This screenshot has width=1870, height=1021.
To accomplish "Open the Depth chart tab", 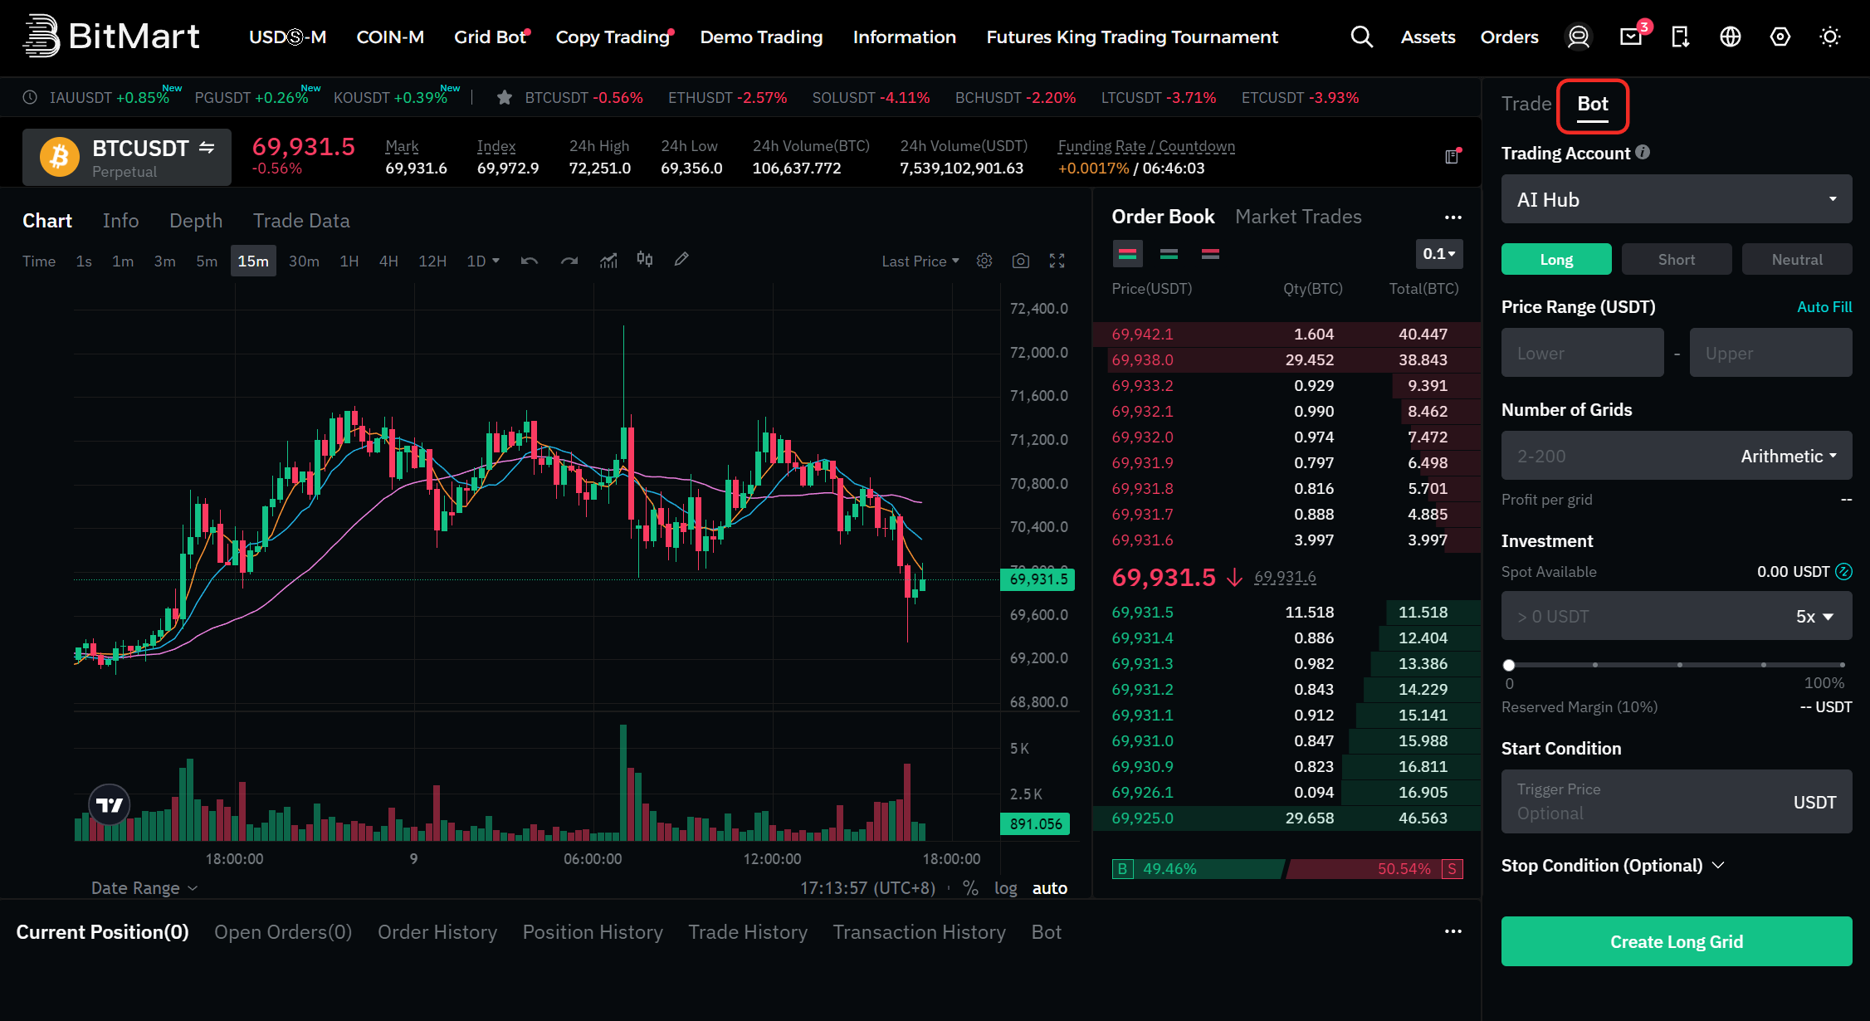I will click(x=196, y=221).
